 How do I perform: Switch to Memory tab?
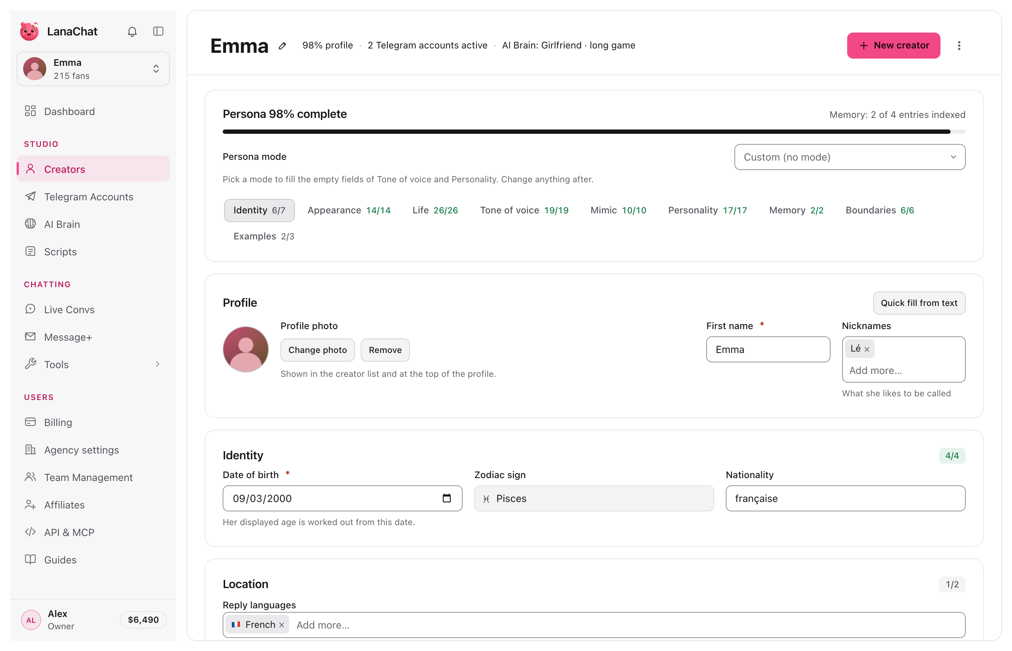[796, 210]
